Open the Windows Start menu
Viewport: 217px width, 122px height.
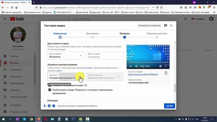3,119
